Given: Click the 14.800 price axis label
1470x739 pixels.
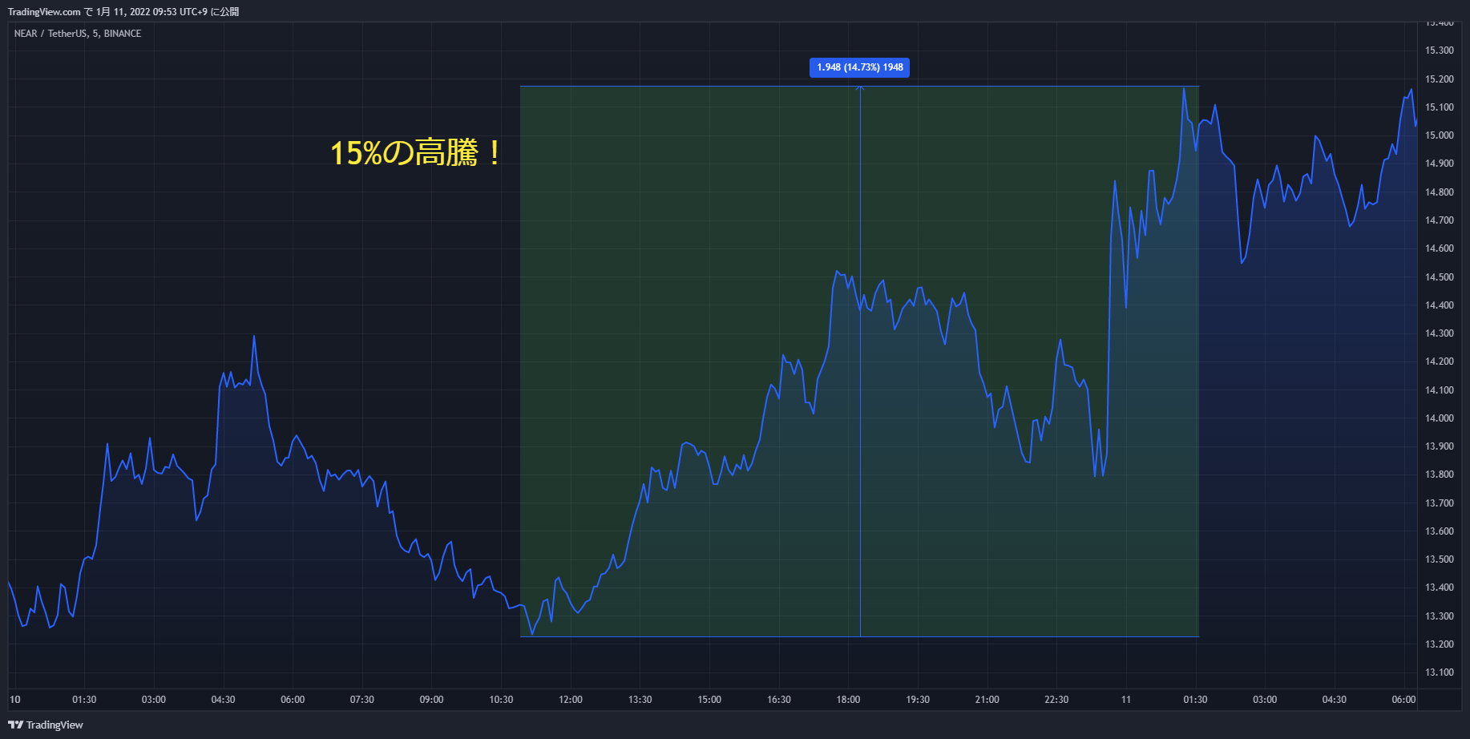Looking at the screenshot, I should (x=1439, y=192).
